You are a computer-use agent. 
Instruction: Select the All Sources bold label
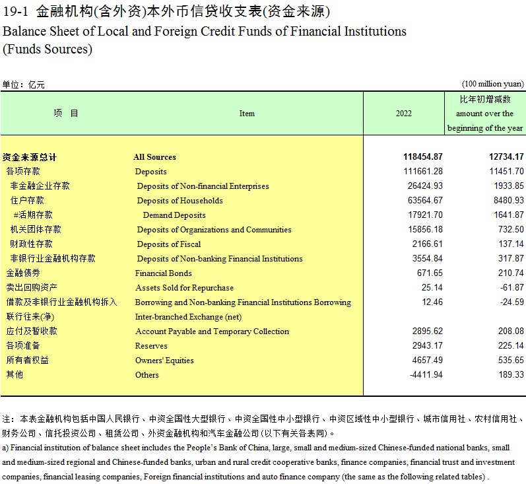pyautogui.click(x=154, y=156)
